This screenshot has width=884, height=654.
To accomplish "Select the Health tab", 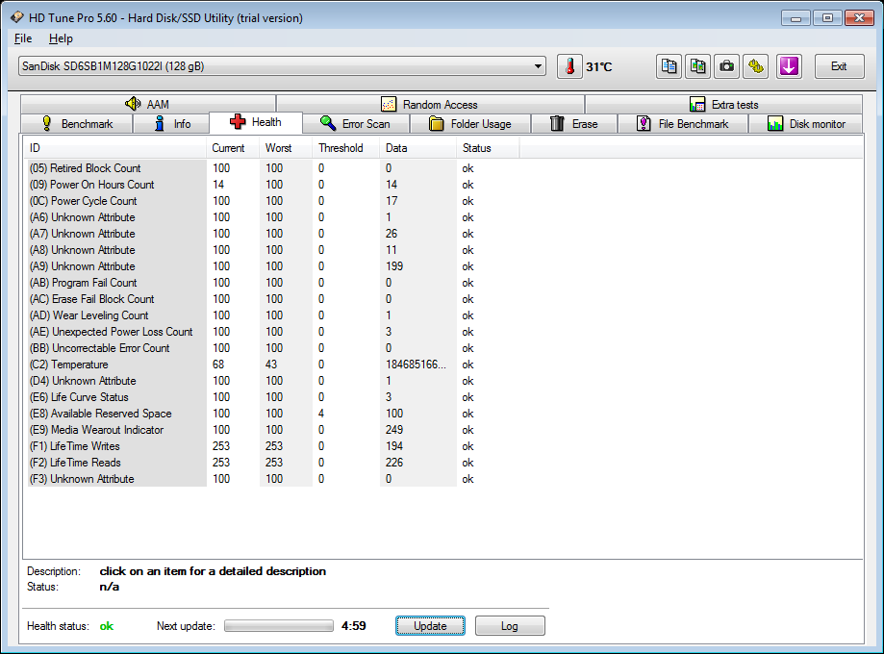I will (256, 122).
